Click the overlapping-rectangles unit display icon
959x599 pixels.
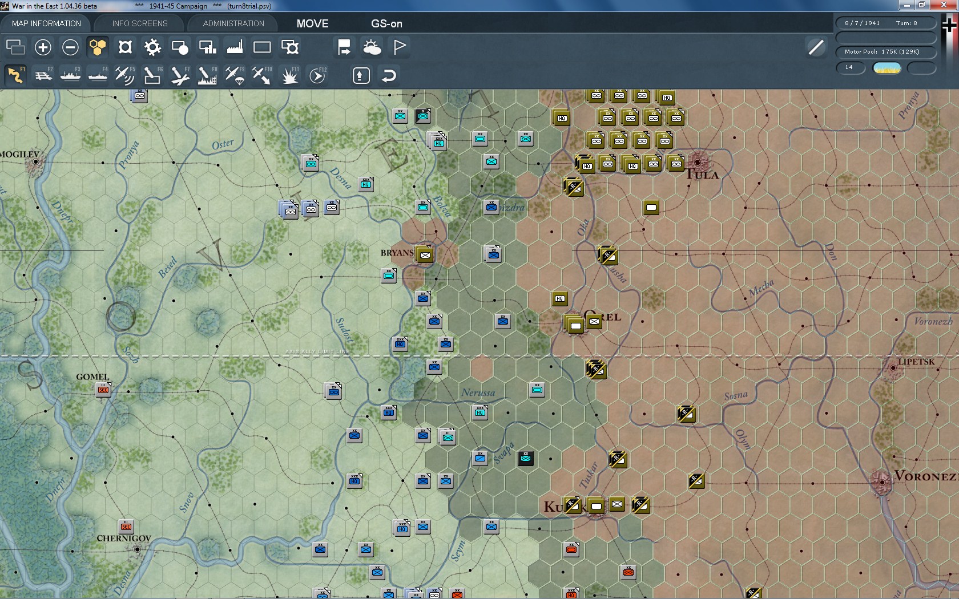tap(15, 47)
